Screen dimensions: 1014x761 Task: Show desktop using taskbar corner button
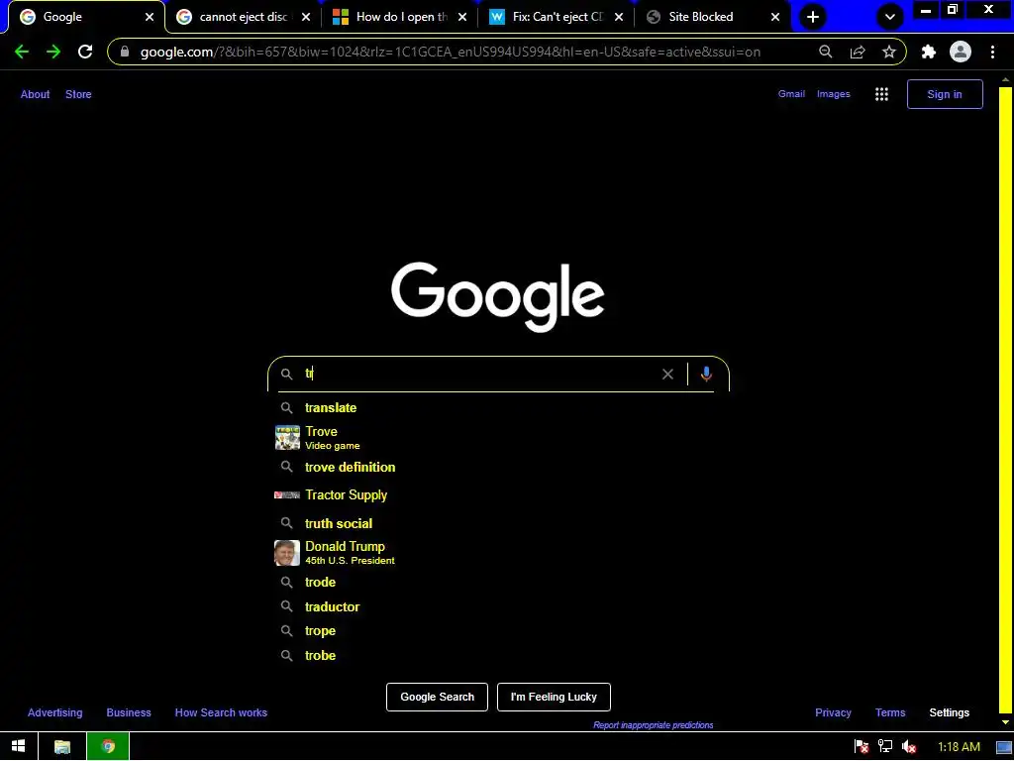(x=1004, y=747)
